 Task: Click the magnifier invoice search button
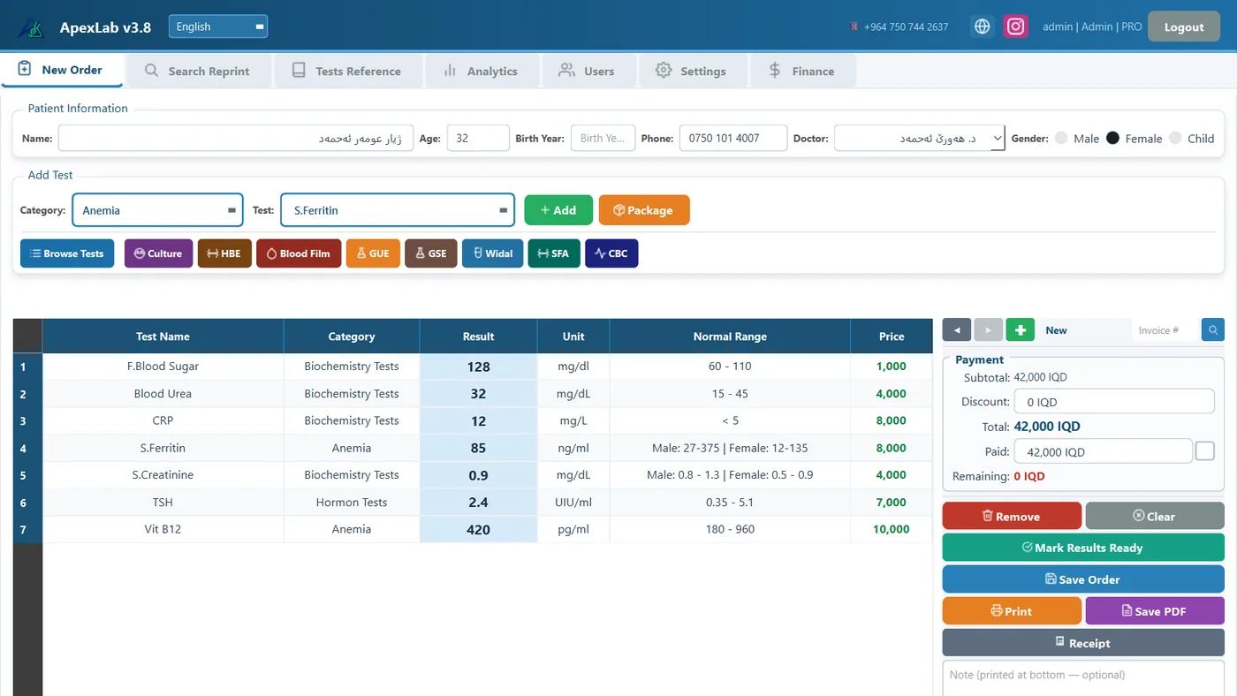click(1213, 329)
